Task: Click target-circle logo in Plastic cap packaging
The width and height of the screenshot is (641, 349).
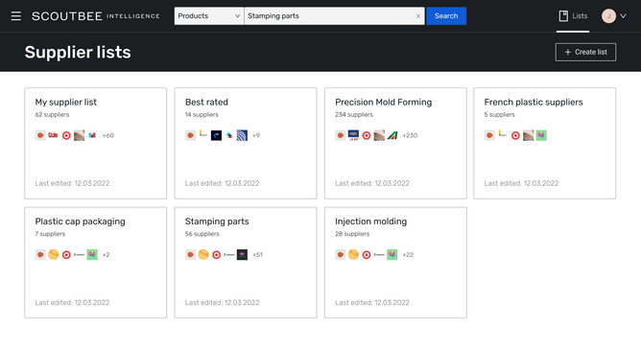Action: pyautogui.click(x=66, y=255)
